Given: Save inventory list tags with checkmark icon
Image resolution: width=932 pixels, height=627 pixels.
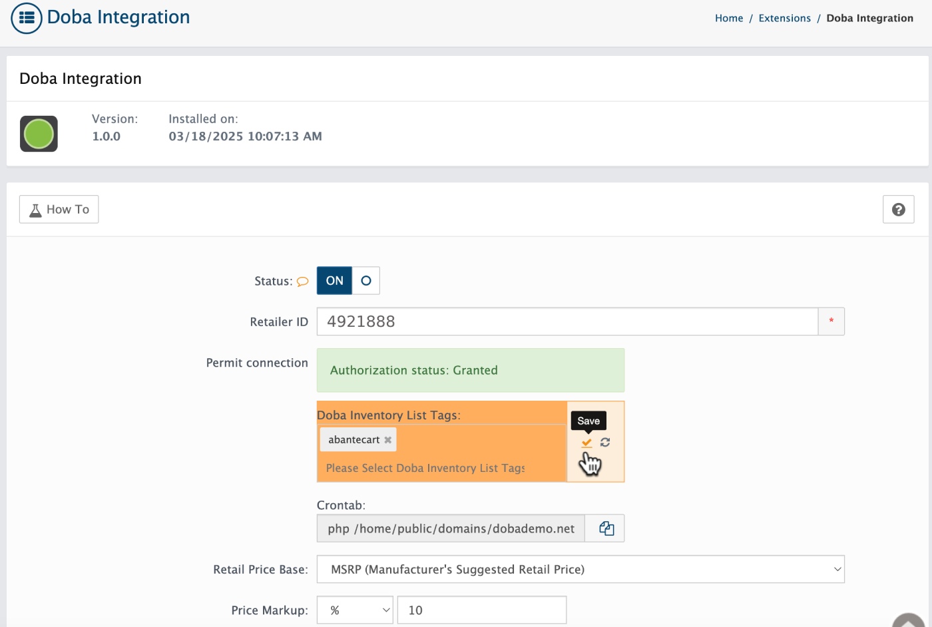Looking at the screenshot, I should [x=586, y=443].
